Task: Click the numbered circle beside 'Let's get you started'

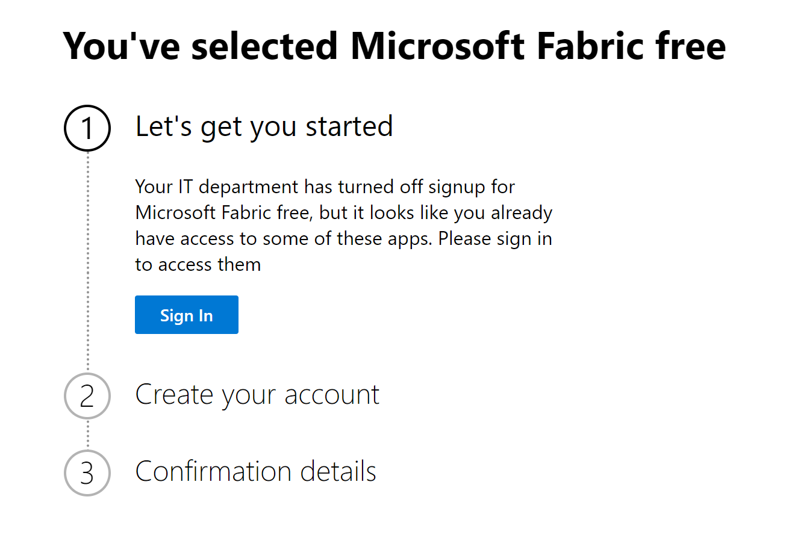Action: point(87,128)
